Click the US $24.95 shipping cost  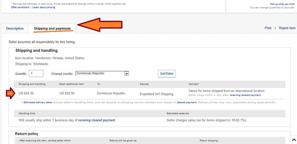[x=26, y=93]
